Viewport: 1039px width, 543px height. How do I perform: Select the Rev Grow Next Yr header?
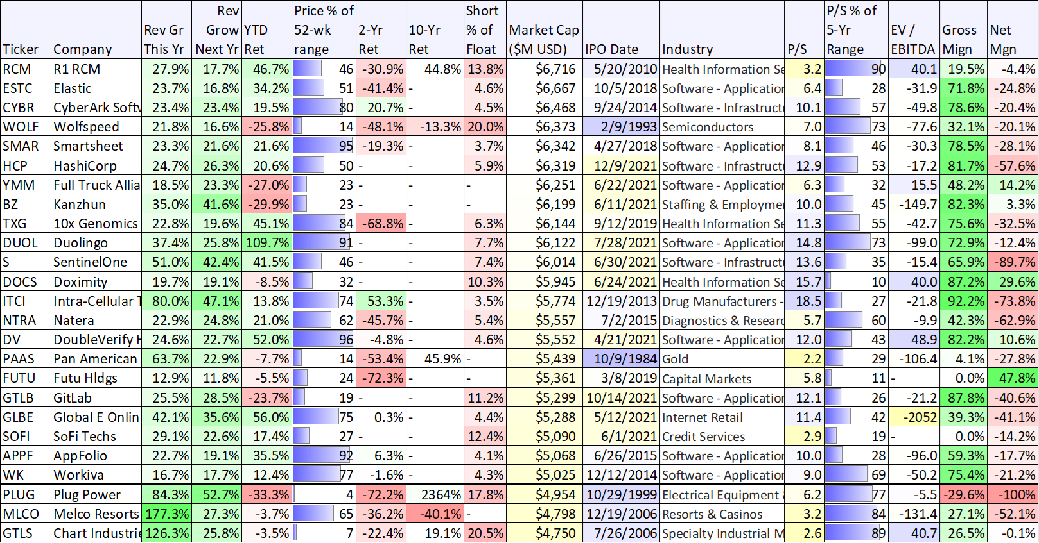pos(216,30)
